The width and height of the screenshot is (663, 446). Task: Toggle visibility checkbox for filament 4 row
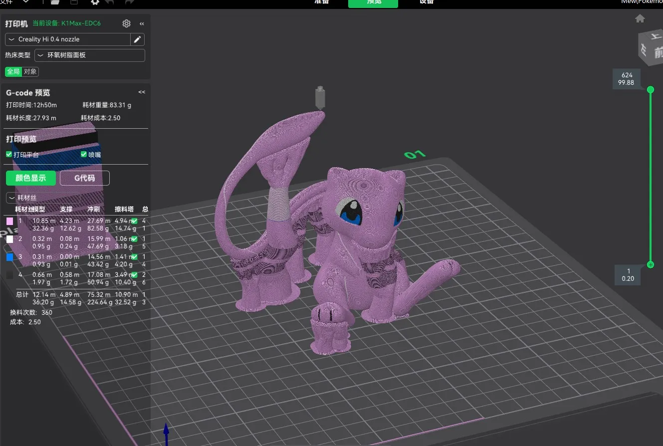[x=134, y=275]
